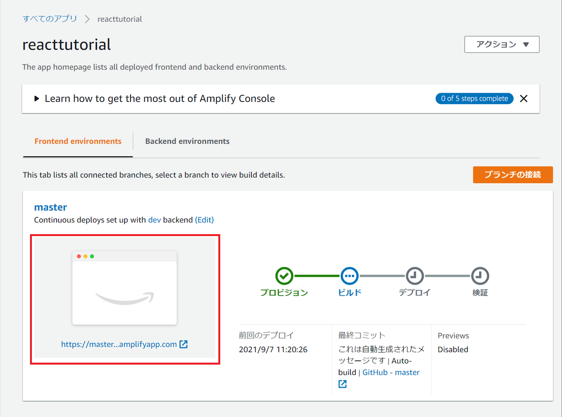Click the ビルド step label
562x417 pixels.
(349, 293)
